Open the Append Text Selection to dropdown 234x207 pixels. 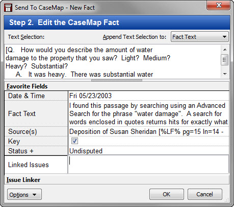click(x=200, y=37)
